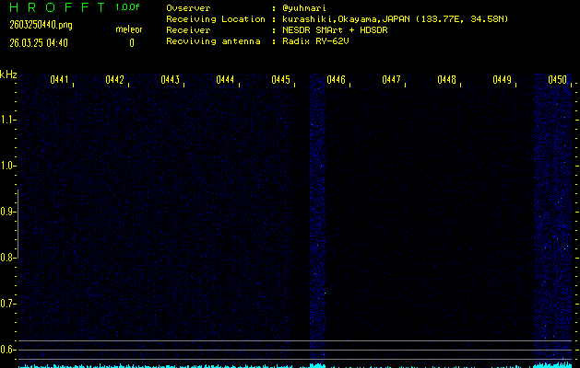
Task: Click the Receiving Location label
Action: 216,19
